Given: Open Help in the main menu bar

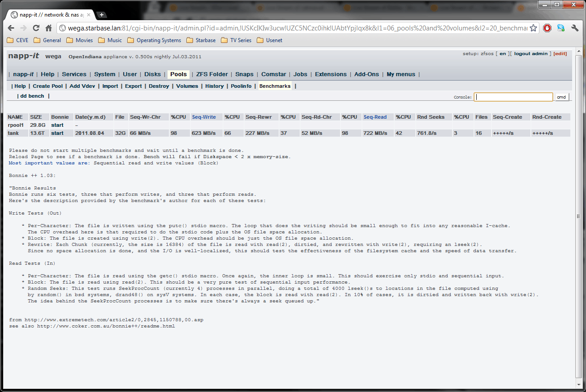Looking at the screenshot, I should click(x=47, y=74).
